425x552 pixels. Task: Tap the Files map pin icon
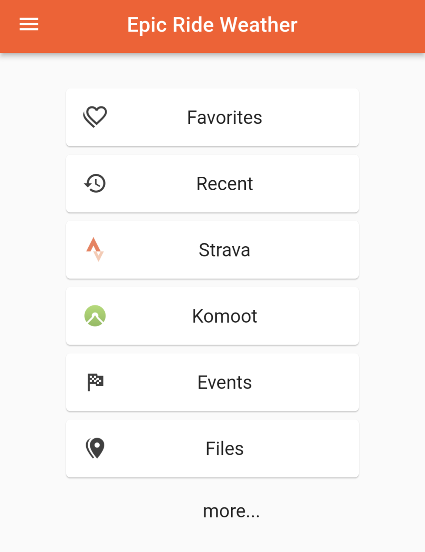[95, 448]
